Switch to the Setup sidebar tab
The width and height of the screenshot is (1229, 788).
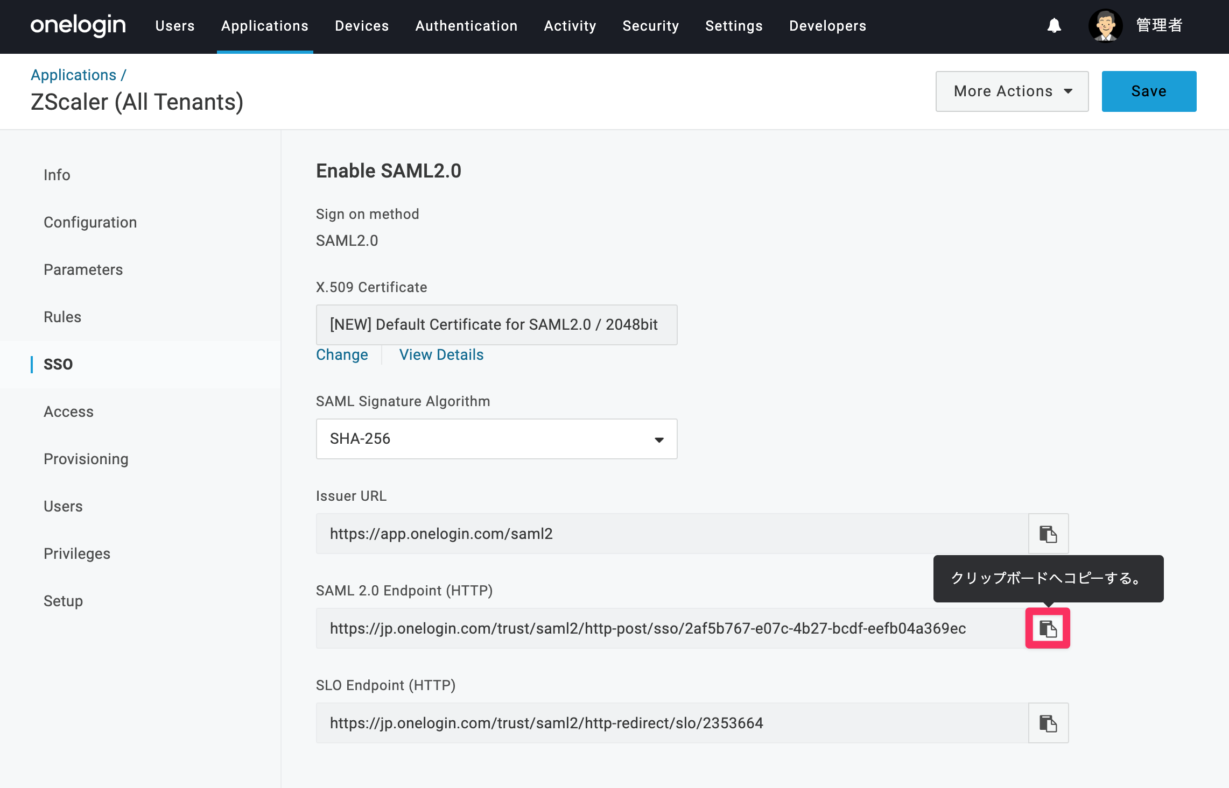tap(64, 601)
